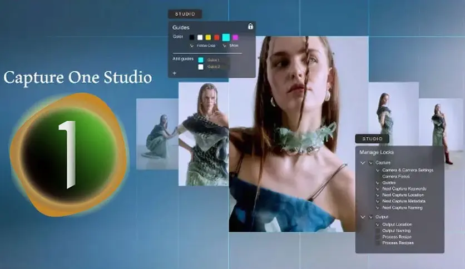The image size is (465, 269).
Task: Select the black guide color swatch
Action: click(x=192, y=37)
